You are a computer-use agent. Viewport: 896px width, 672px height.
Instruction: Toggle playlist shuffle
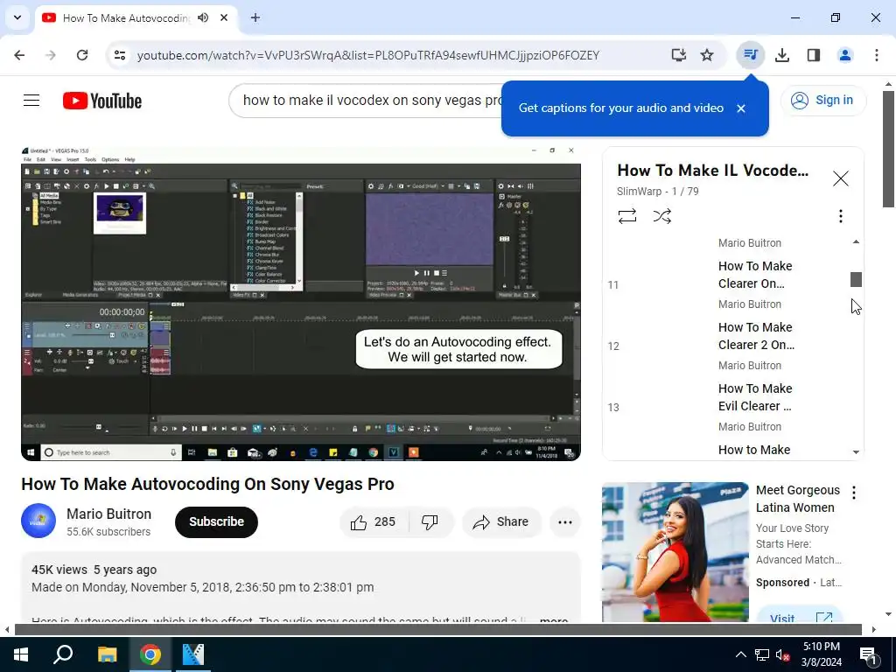(661, 216)
